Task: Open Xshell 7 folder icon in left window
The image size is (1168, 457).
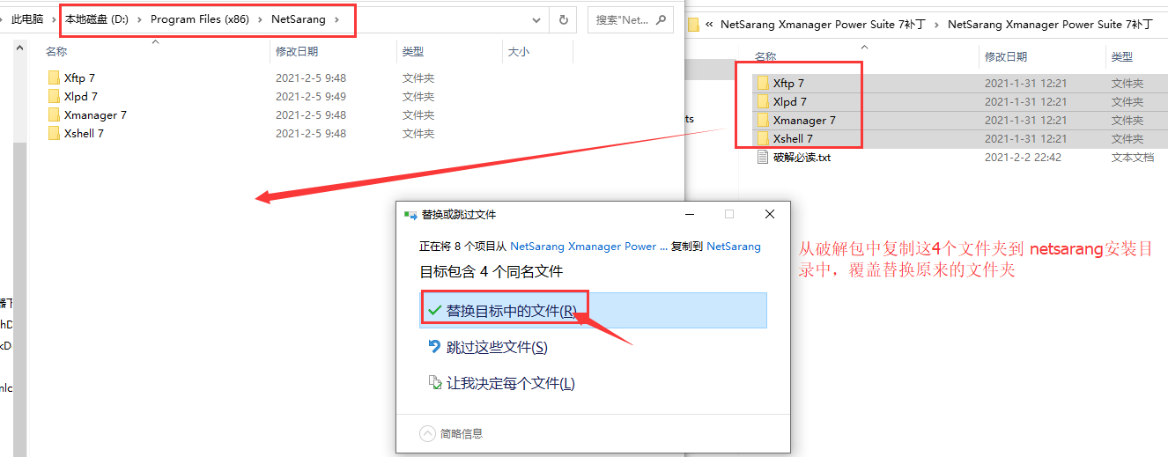Action: [x=55, y=134]
